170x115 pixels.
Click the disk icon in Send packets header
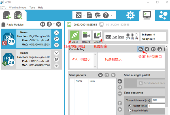click(107, 75)
